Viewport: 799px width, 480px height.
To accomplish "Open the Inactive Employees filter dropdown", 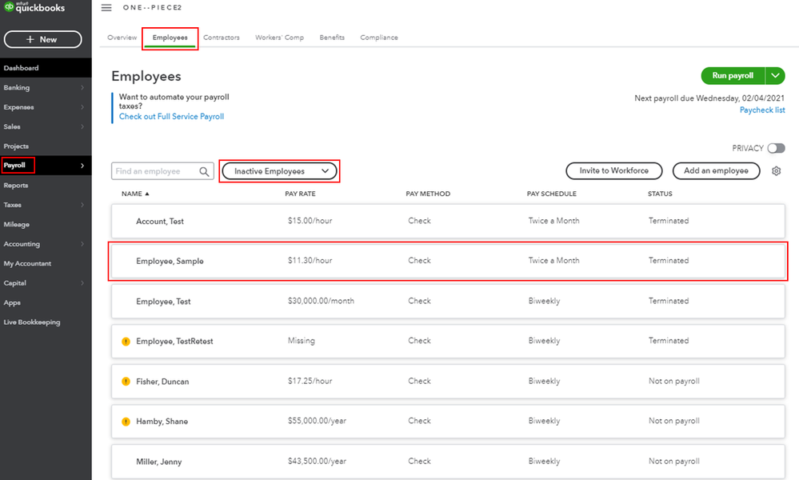I will click(279, 171).
